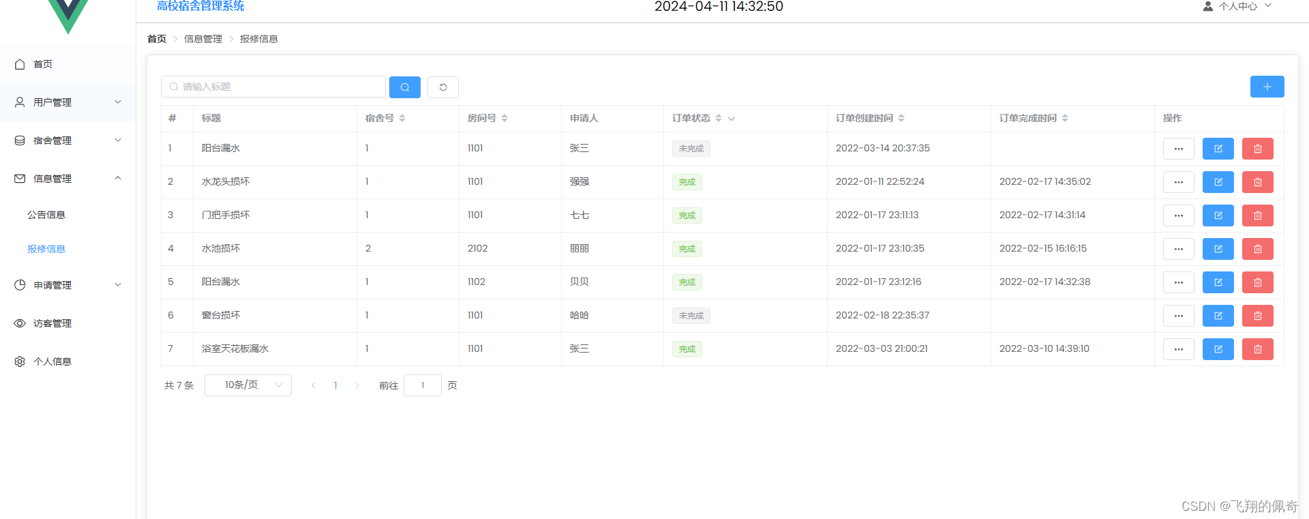Image resolution: width=1309 pixels, height=519 pixels.
Task: Open more options for 门把手损坏
Action: click(1178, 216)
